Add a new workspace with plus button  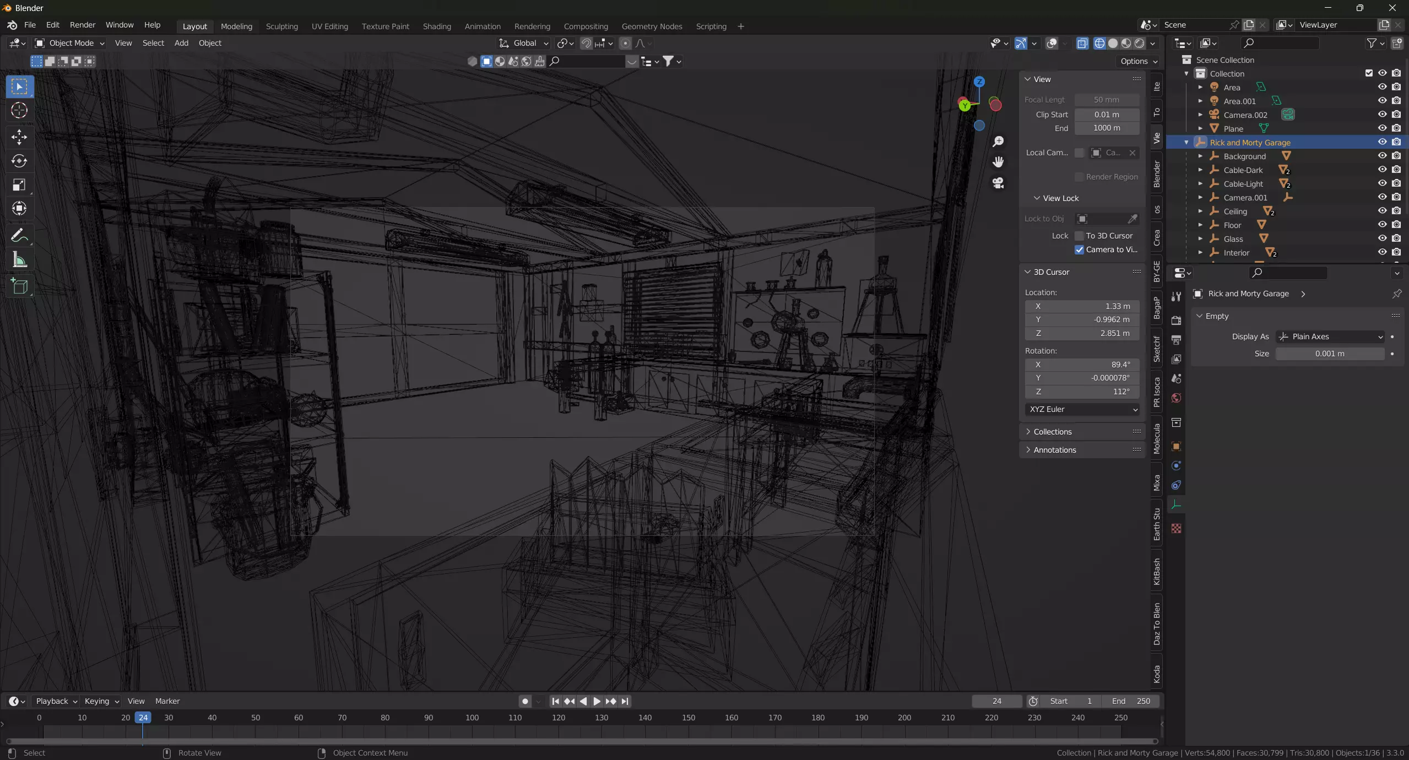[741, 26]
